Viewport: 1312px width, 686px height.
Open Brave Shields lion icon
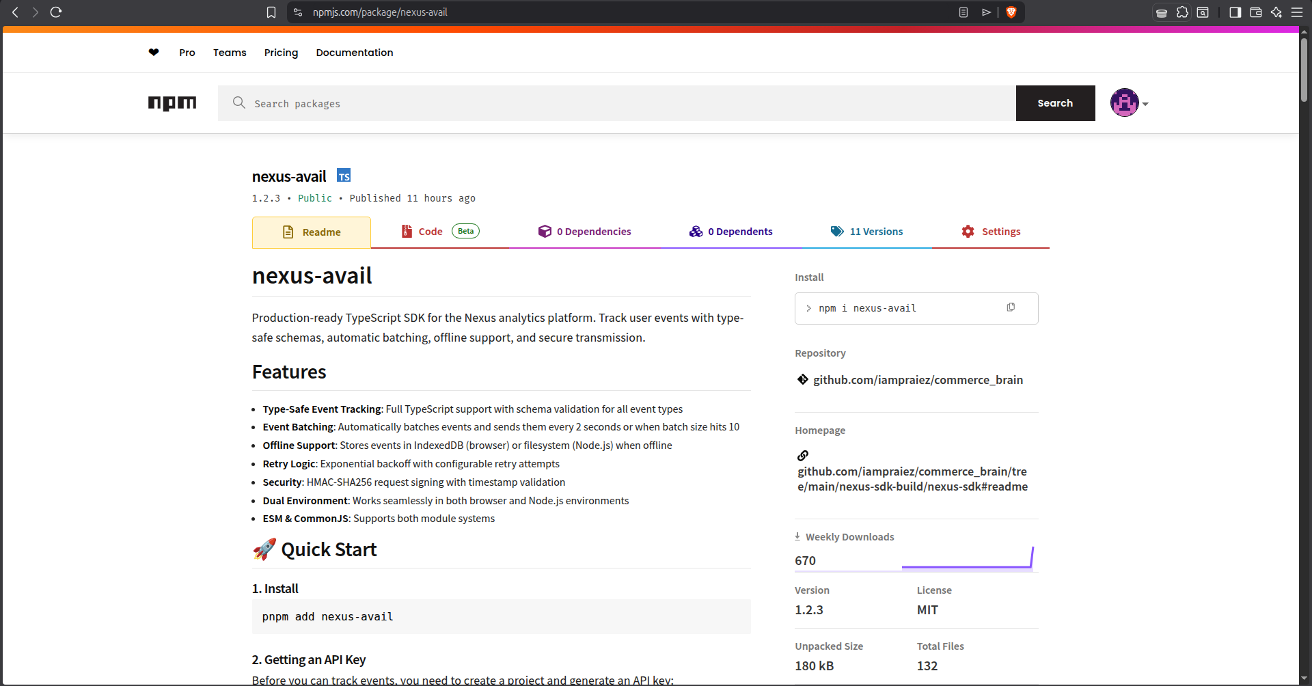tap(1011, 12)
